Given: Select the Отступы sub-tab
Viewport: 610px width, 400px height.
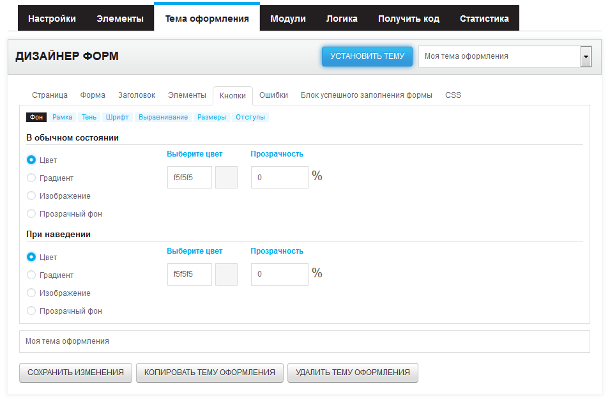Looking at the screenshot, I should (250, 117).
